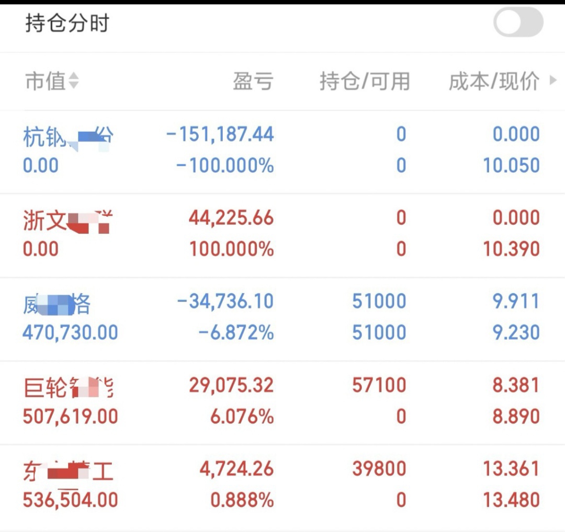This screenshot has height=532, width=565.
Task: Click the 44,225.66 profit amount
Action: [231, 218]
